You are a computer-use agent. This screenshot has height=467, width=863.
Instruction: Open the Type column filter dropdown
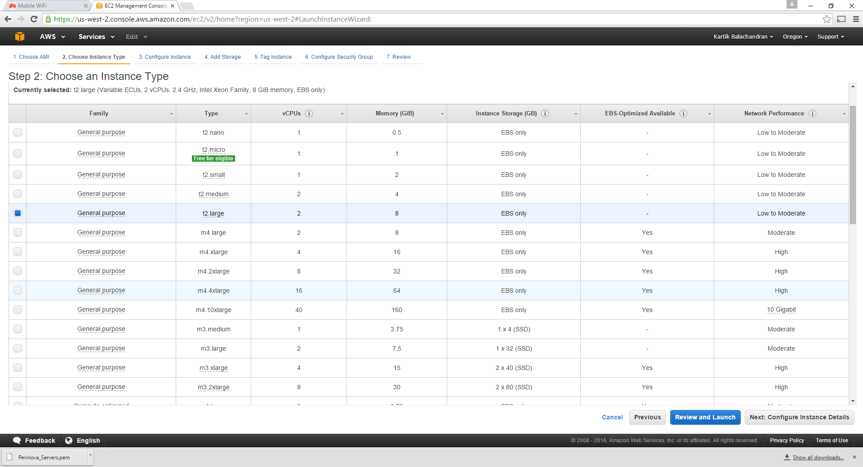[246, 114]
